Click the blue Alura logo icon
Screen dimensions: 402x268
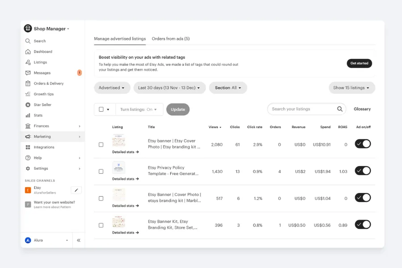28,240
